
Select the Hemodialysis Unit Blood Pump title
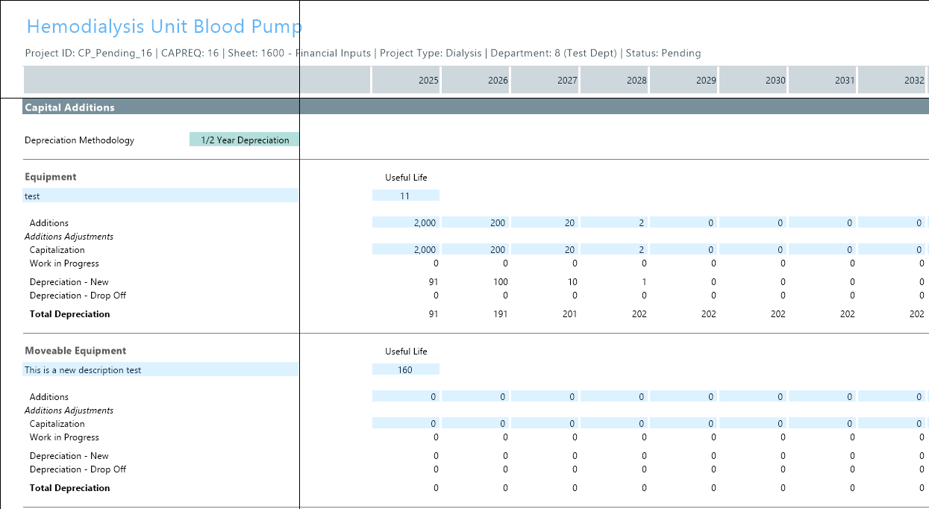(x=164, y=27)
